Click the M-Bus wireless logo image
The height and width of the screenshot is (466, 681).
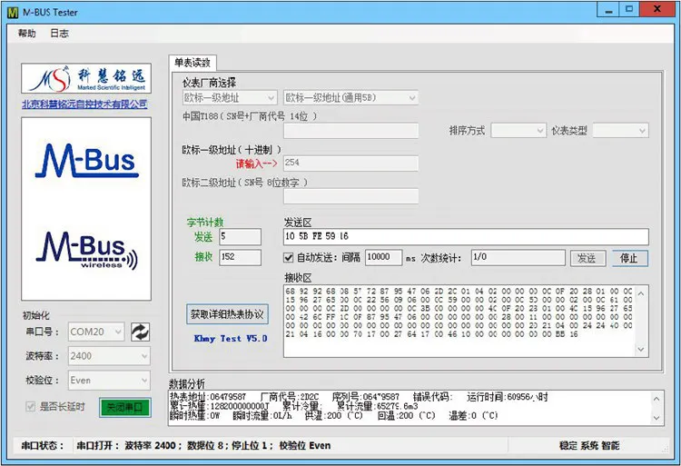87,249
